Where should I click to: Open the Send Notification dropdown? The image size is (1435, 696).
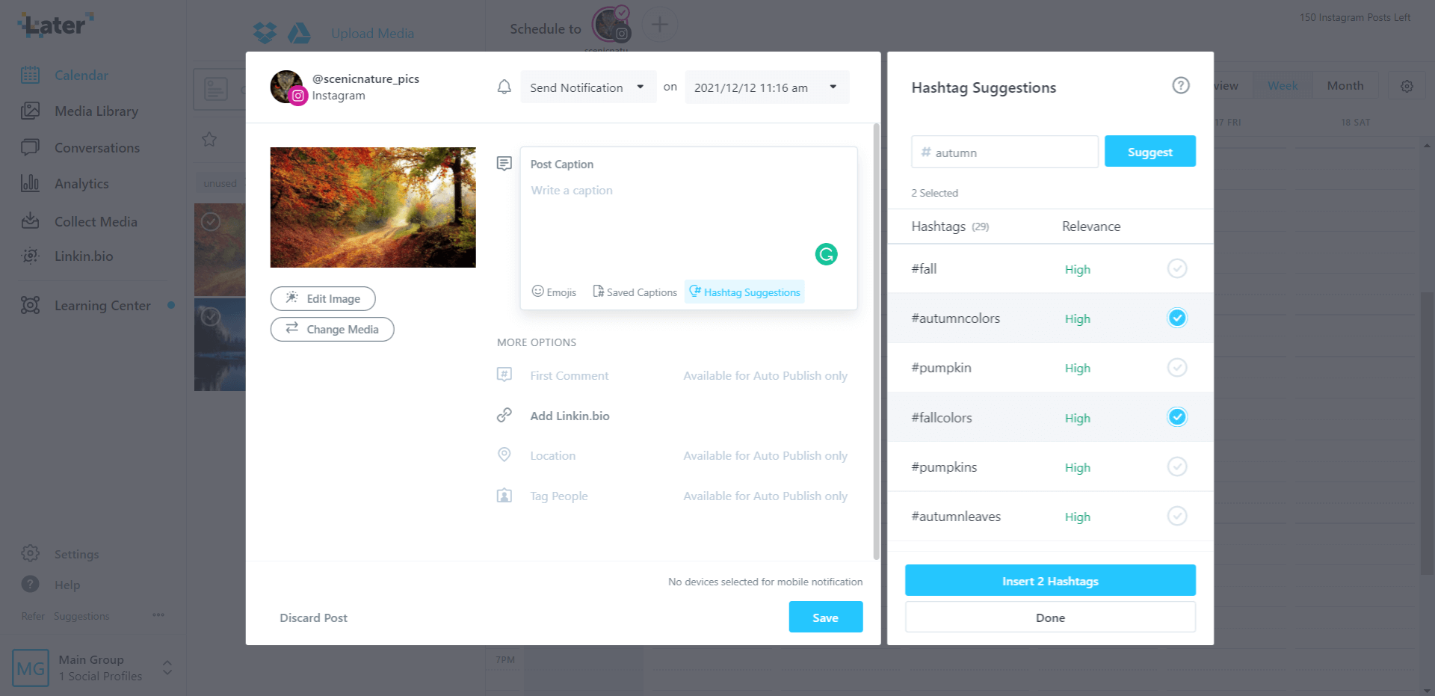tap(588, 87)
